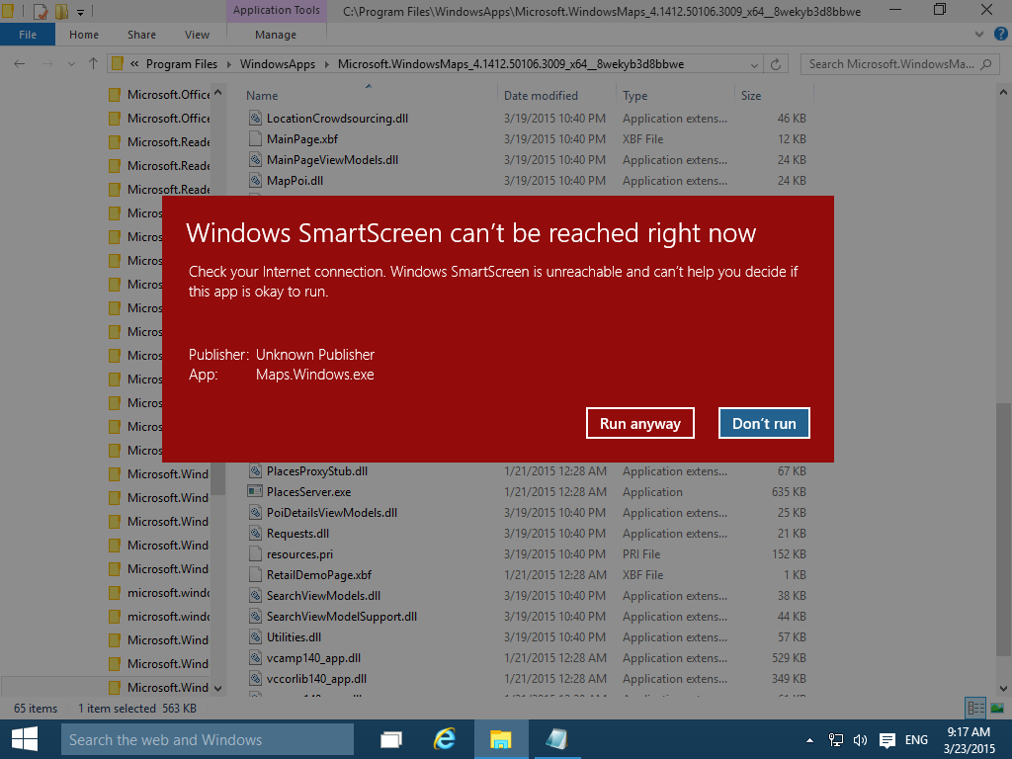
Task: Switch to Large icons view in status bar
Action: [x=996, y=708]
